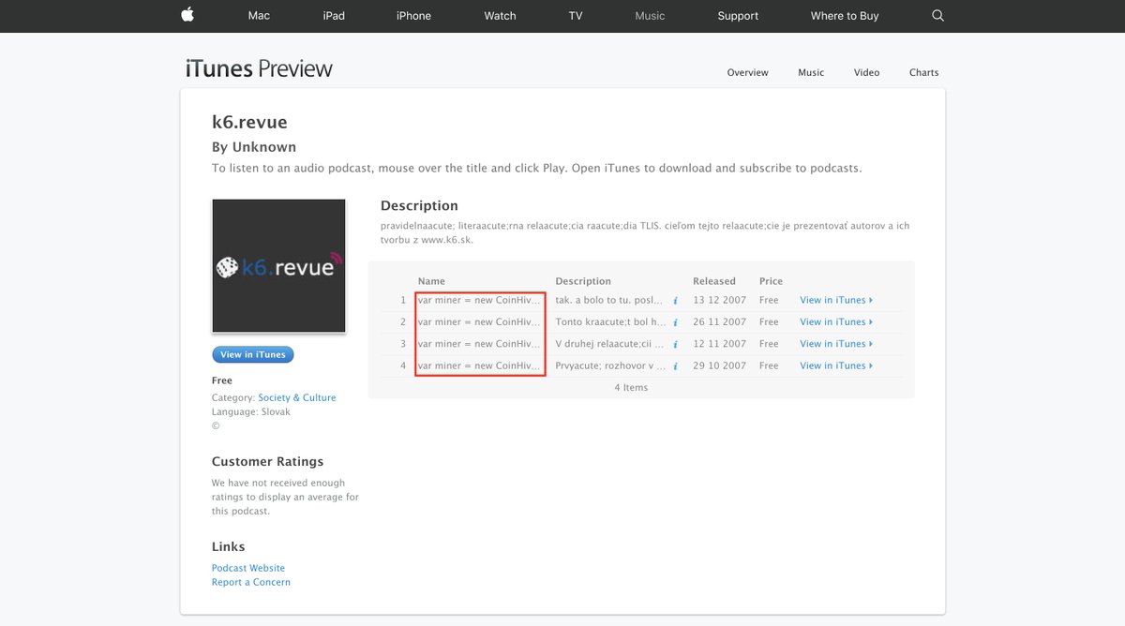Select episode 4 name cell
The height and width of the screenshot is (626, 1125).
pos(480,365)
